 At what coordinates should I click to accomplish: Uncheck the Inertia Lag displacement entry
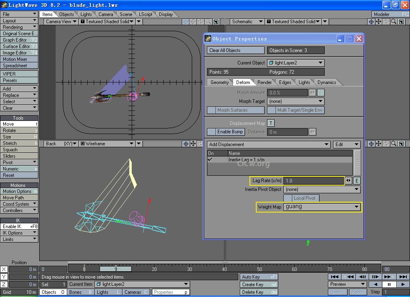(210, 159)
